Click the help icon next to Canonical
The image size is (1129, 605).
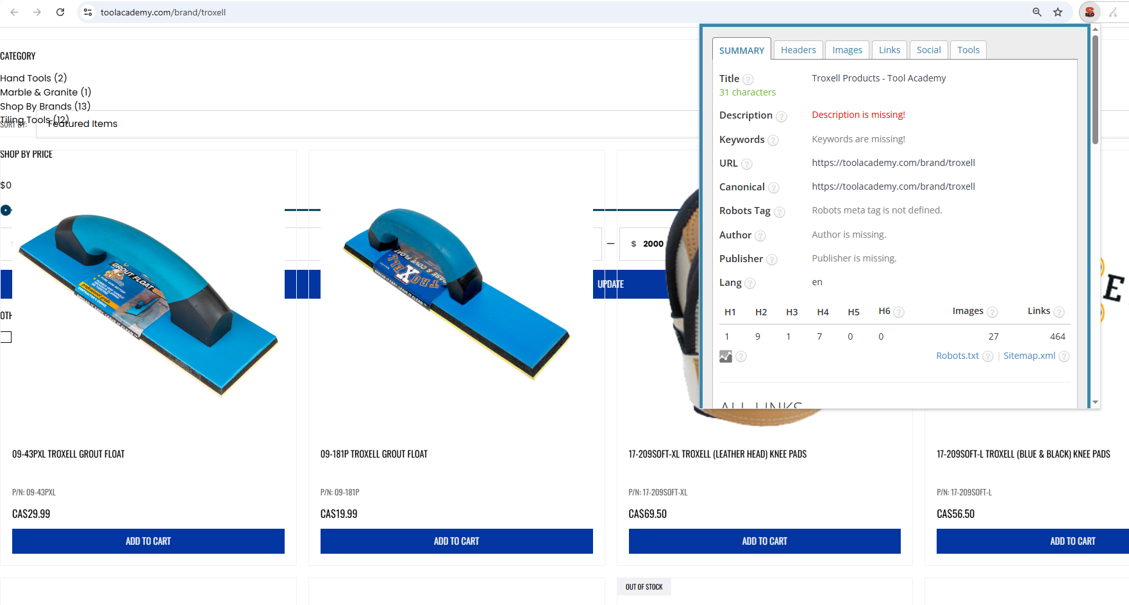774,188
